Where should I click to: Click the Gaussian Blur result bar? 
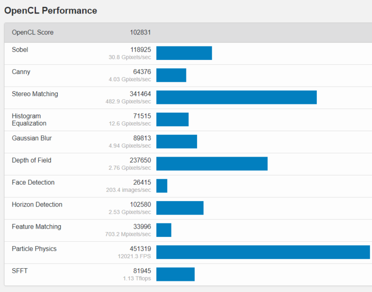177,142
